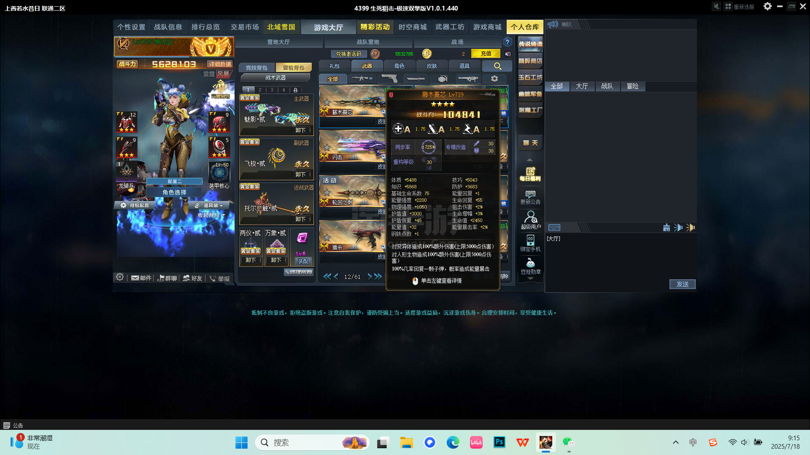Expand the rifle type filter dropdown
The width and height of the screenshot is (810, 455).
pyautogui.click(x=371, y=79)
